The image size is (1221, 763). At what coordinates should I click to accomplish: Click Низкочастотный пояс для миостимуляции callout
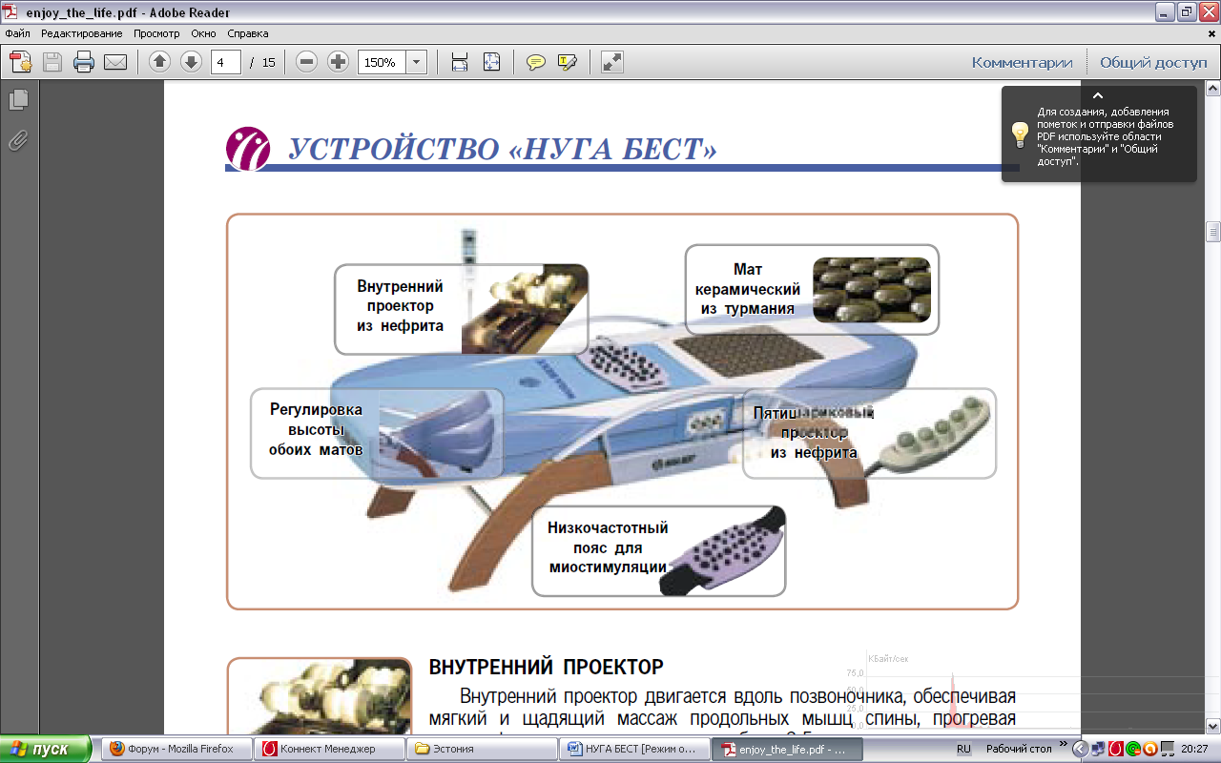coord(658,551)
